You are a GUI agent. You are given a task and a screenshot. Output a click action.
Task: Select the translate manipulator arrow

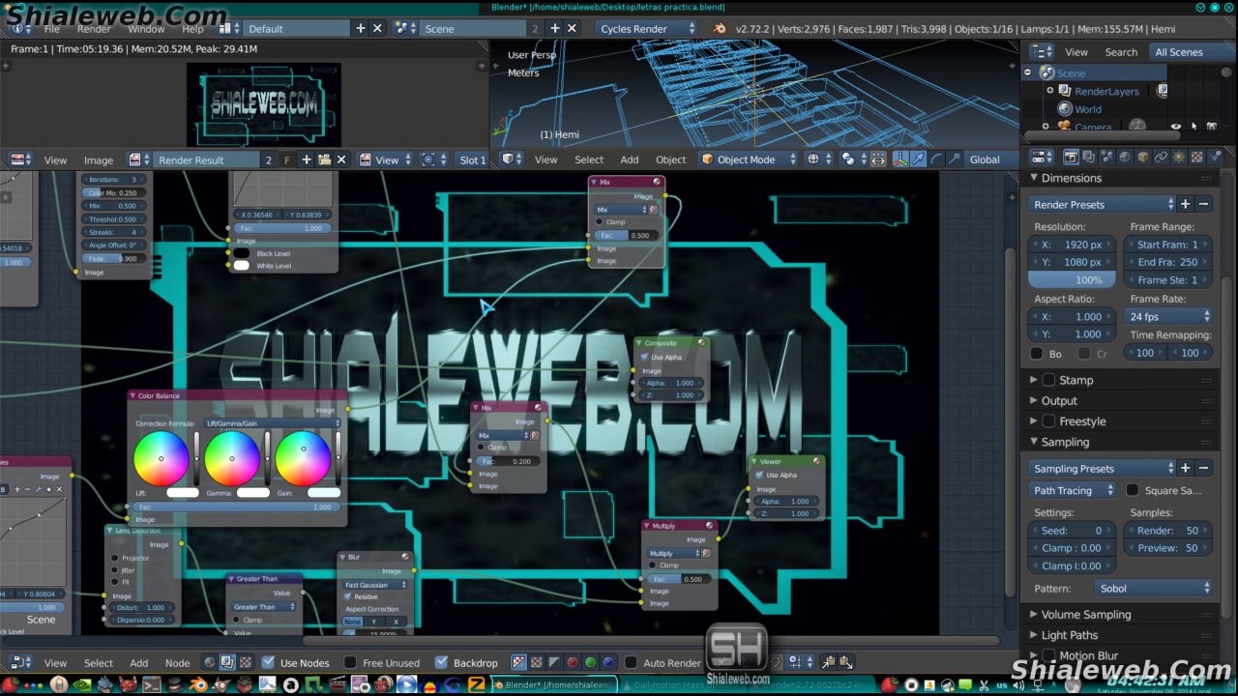coord(918,159)
